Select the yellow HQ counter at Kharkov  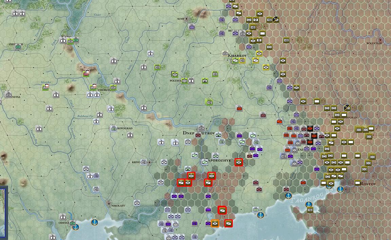pos(242,60)
